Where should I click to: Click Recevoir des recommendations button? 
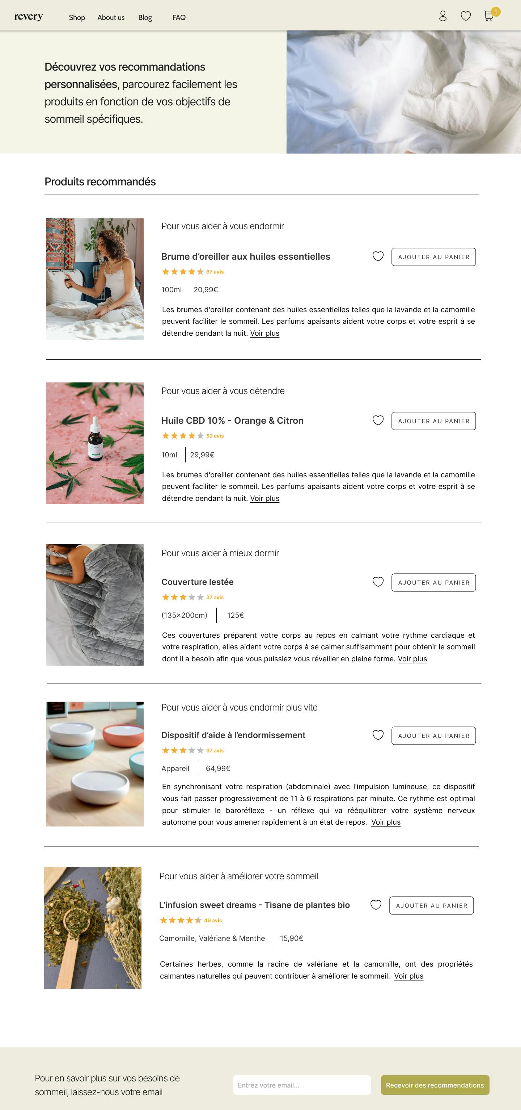[x=435, y=1085]
